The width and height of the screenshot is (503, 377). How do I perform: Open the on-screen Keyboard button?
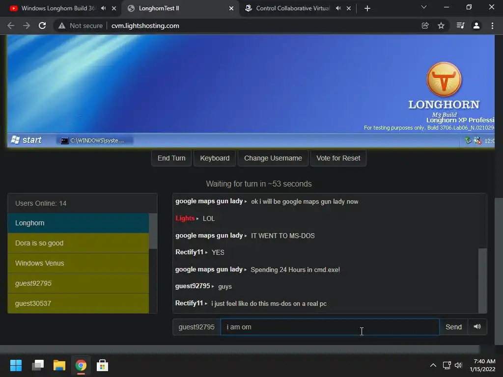[215, 158]
